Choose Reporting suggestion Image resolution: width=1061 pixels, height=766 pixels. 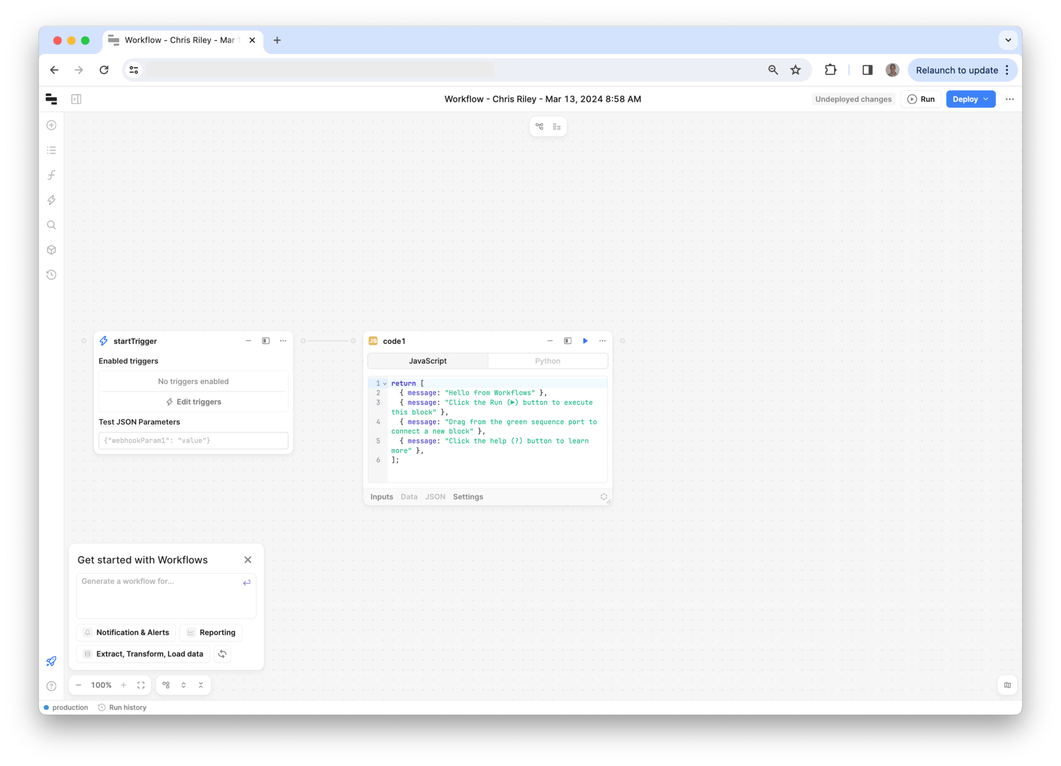coord(211,633)
